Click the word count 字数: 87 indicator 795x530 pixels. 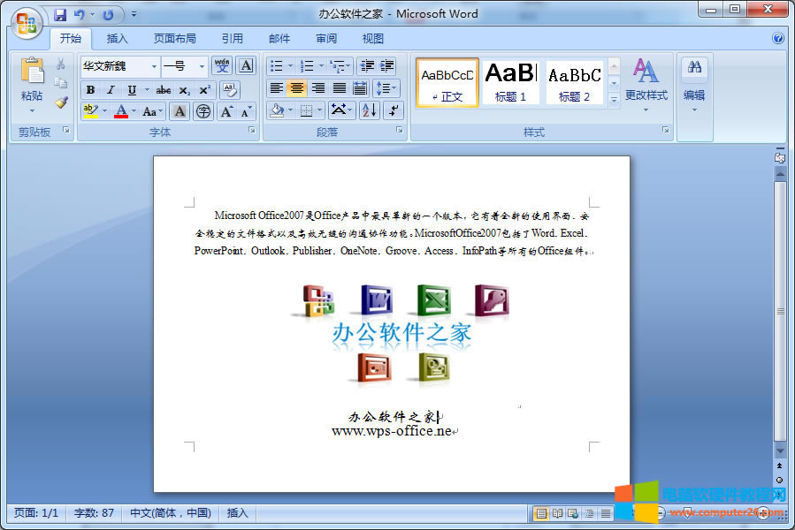pyautogui.click(x=94, y=512)
